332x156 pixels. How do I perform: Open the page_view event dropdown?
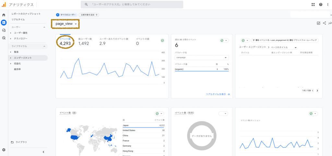click(x=66, y=24)
